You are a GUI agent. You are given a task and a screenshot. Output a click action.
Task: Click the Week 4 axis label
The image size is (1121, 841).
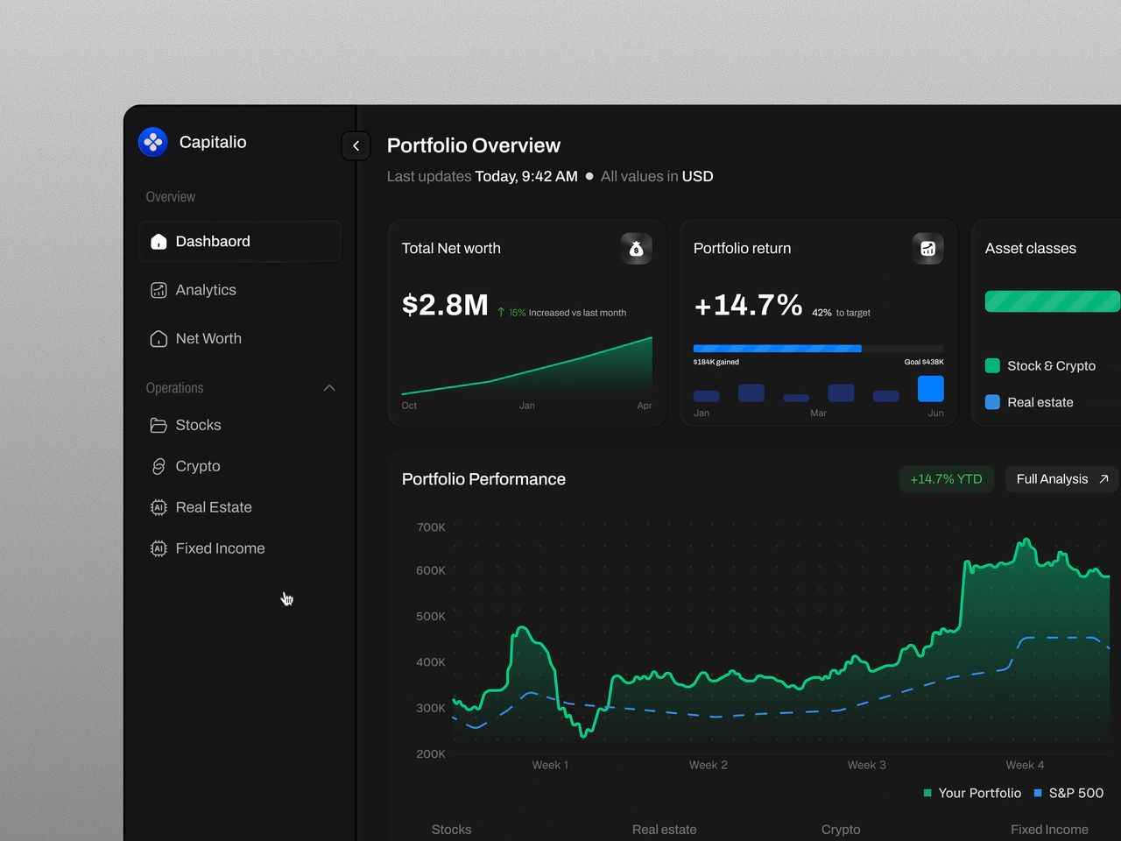click(x=1025, y=765)
